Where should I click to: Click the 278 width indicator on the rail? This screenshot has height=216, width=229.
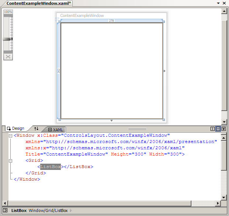tap(111, 21)
